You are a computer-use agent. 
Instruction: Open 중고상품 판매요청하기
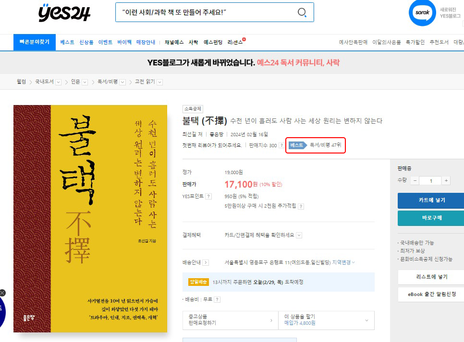coord(231,320)
